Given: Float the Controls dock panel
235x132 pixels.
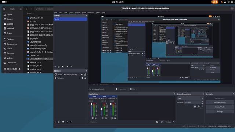Looking at the screenshot, I should pyautogui.click(x=234, y=94).
